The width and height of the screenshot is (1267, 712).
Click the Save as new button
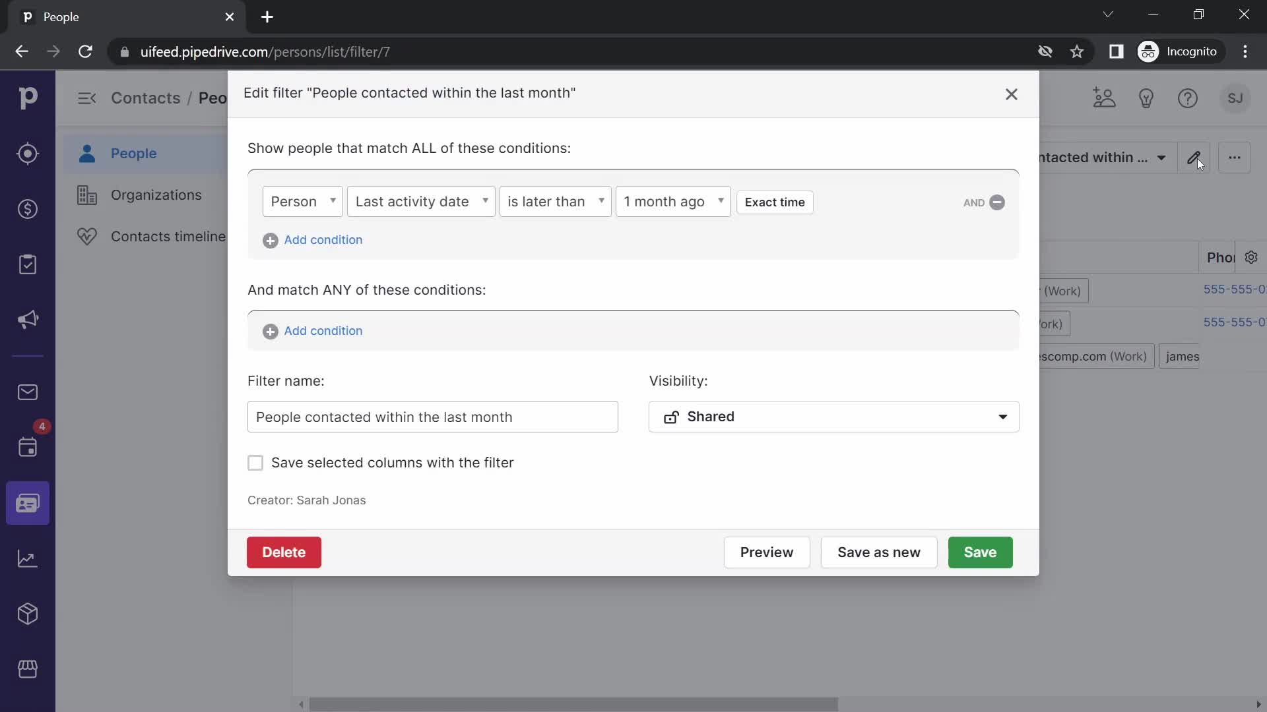pos(879,552)
